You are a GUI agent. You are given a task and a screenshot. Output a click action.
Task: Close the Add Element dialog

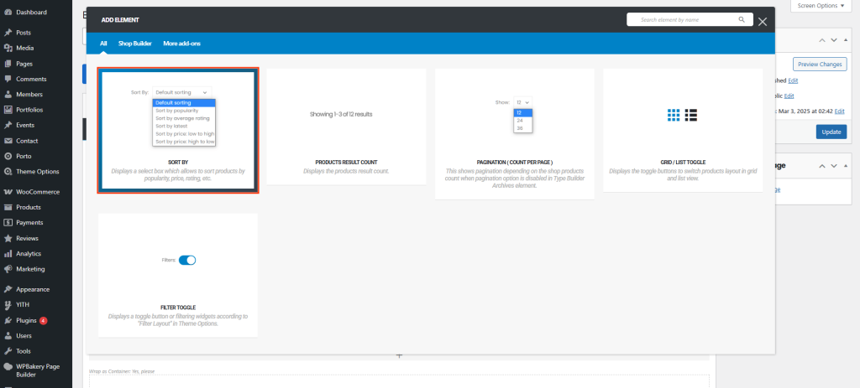762,21
